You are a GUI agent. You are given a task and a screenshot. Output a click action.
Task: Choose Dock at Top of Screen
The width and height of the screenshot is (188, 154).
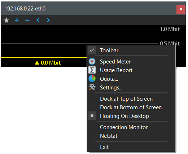131,99
